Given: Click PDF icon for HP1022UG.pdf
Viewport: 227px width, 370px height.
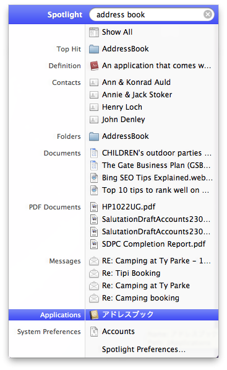Looking at the screenshot, I should coord(94,207).
